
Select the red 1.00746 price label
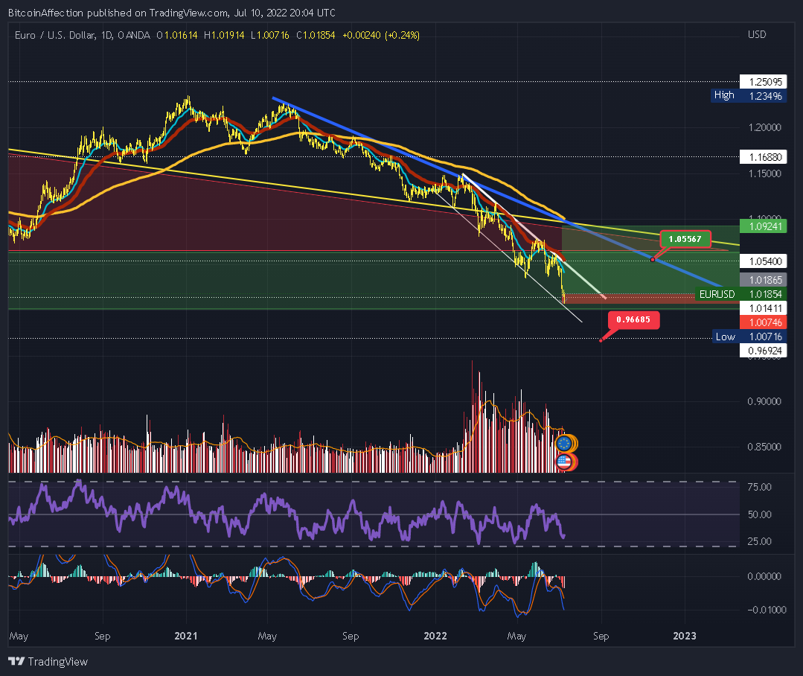point(763,322)
